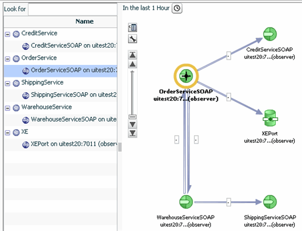Zoom to maximum with top bar-arrow button
The image size is (302, 231).
pyautogui.click(x=133, y=55)
